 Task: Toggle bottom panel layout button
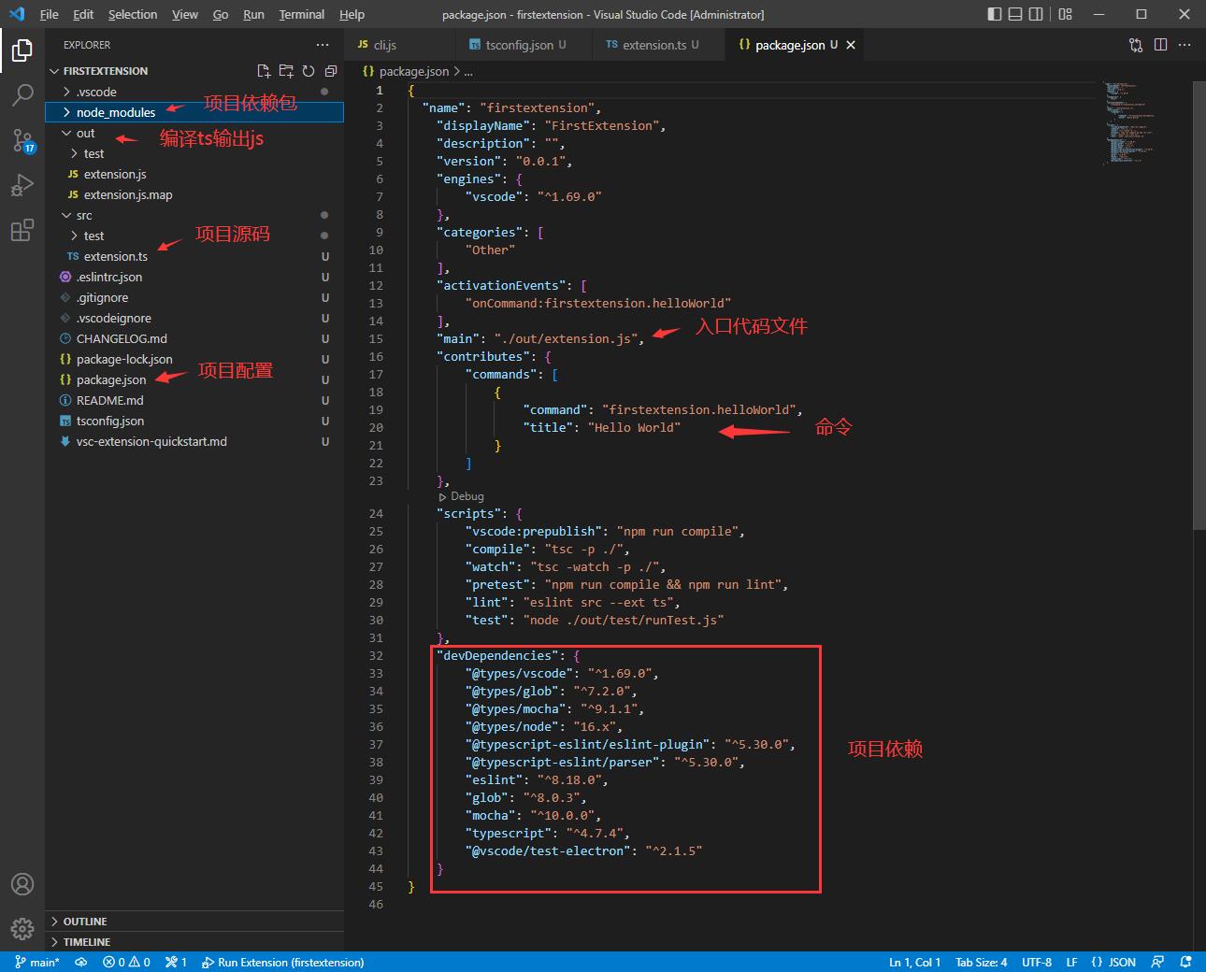tap(1015, 14)
